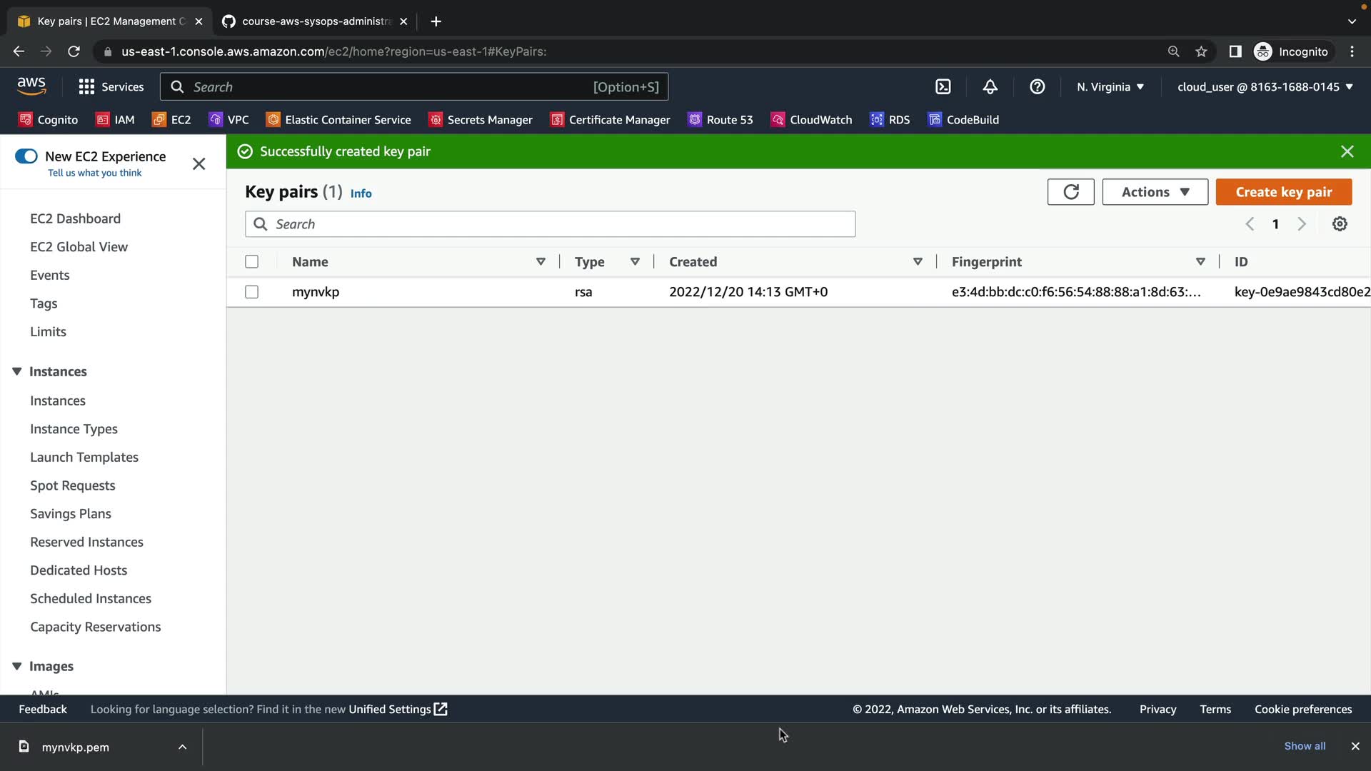Click the AWS logo home icon

tap(31, 86)
